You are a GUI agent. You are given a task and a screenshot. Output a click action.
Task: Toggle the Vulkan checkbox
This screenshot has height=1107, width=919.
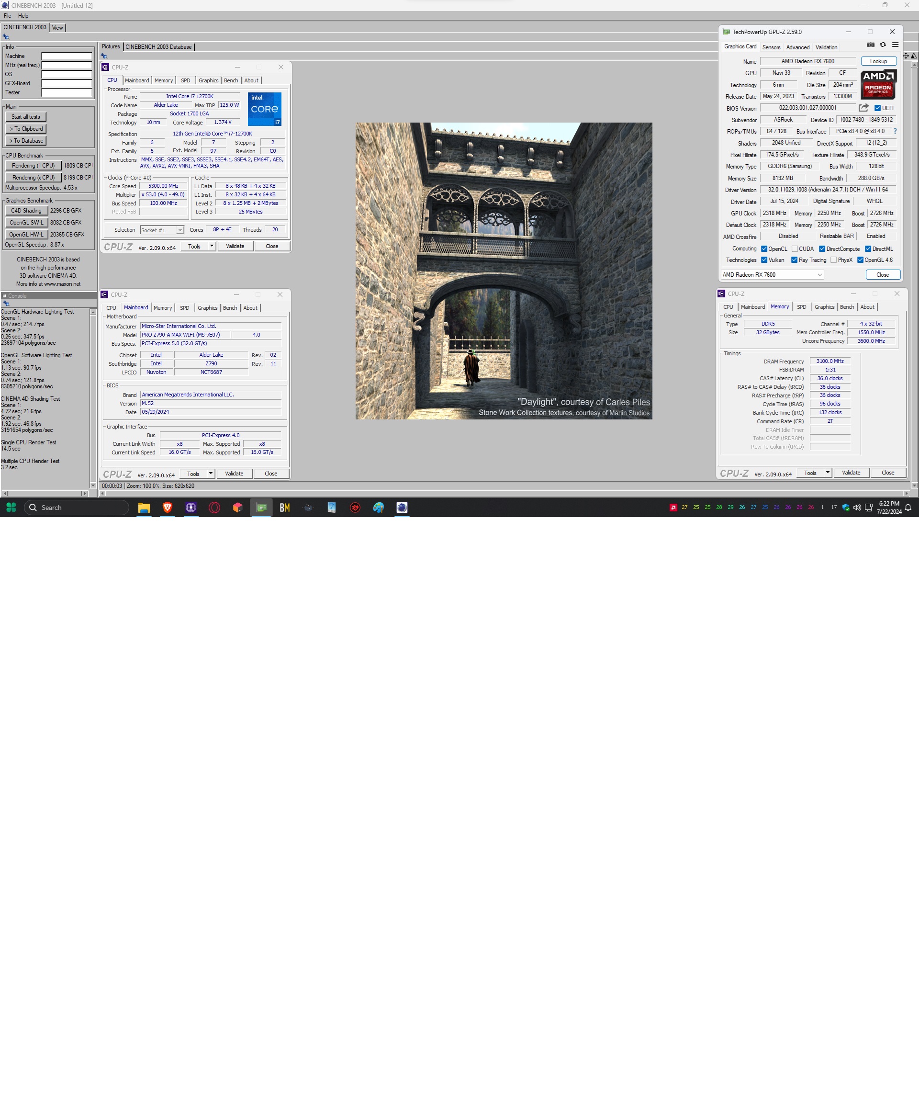764,260
